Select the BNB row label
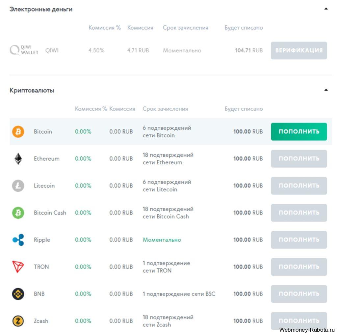The width and height of the screenshot is (337, 335). tap(39, 294)
